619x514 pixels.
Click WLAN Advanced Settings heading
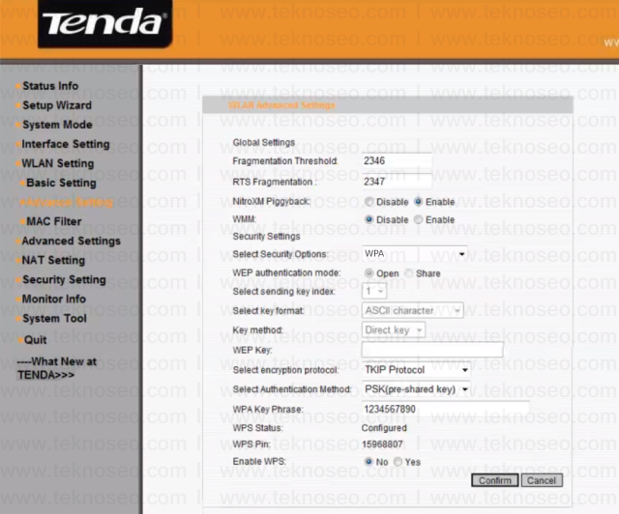pos(281,105)
